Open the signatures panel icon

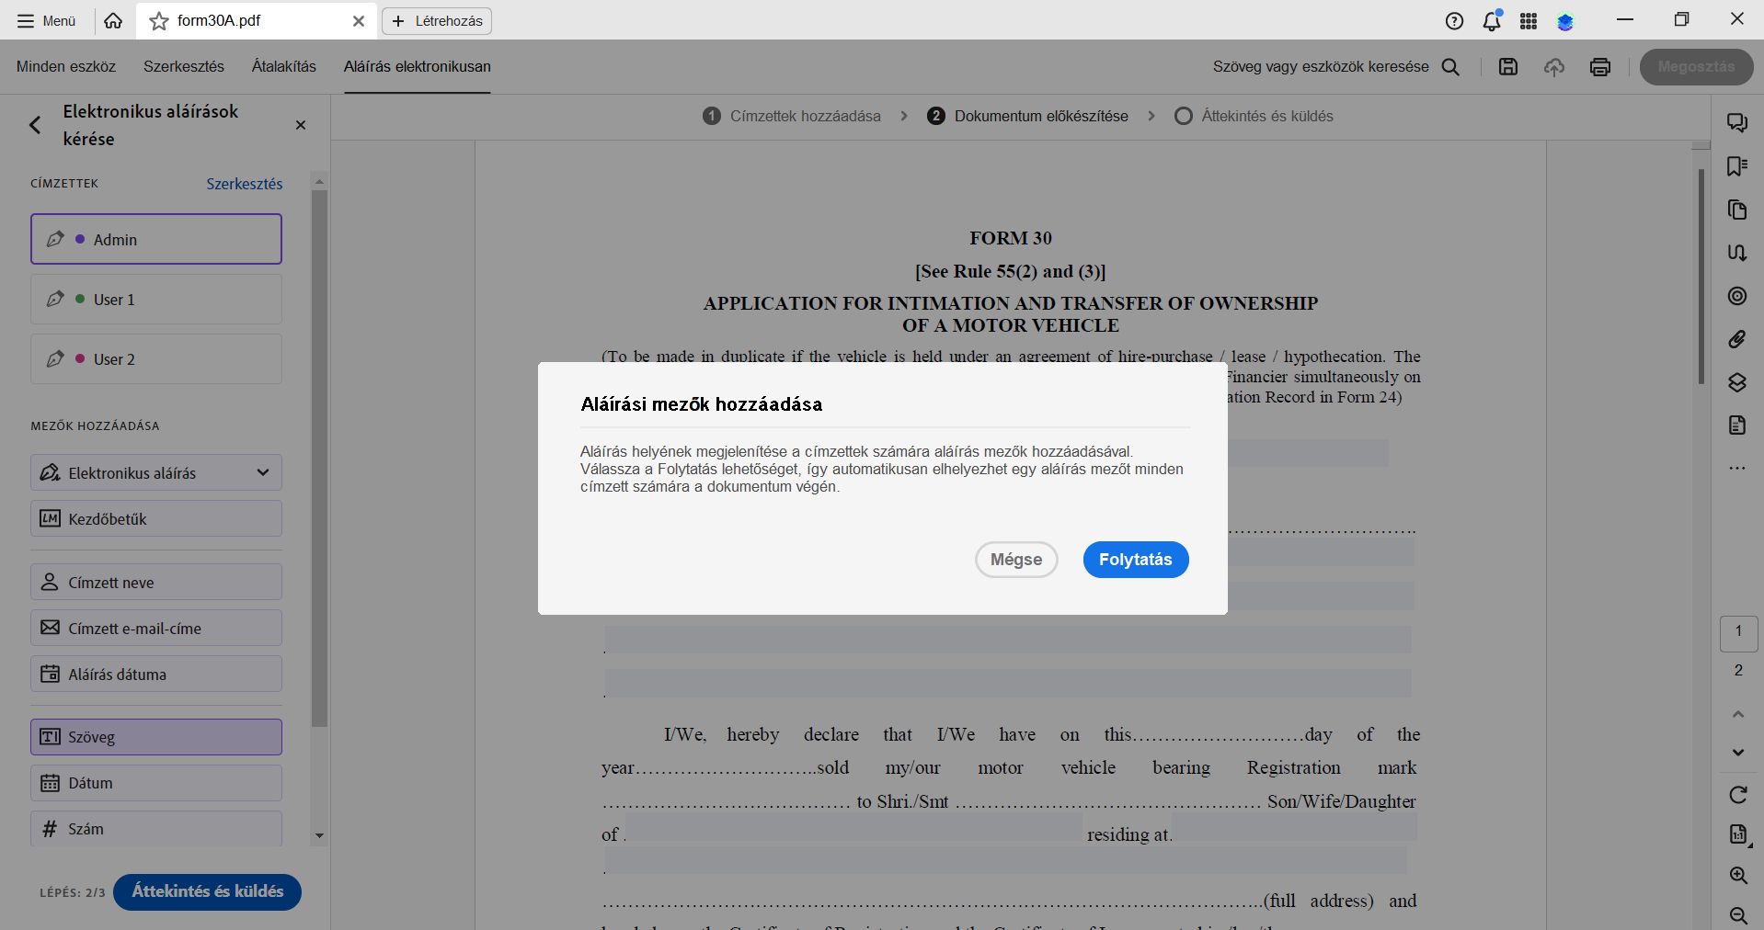1737,253
